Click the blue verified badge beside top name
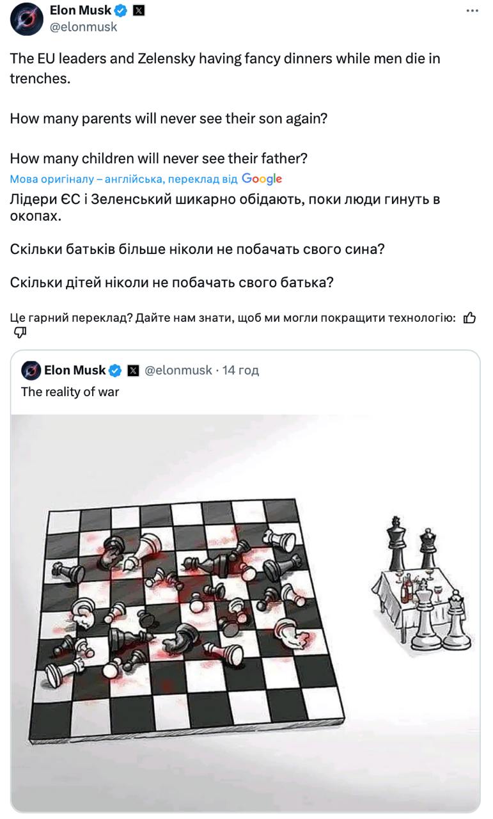 coord(121,10)
